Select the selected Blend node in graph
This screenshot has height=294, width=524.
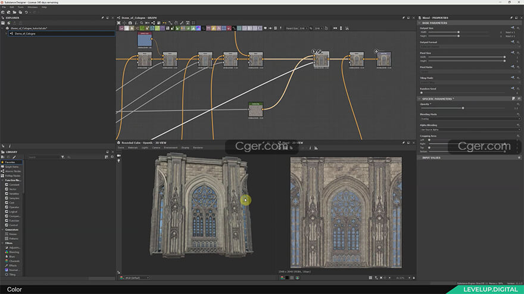point(321,59)
